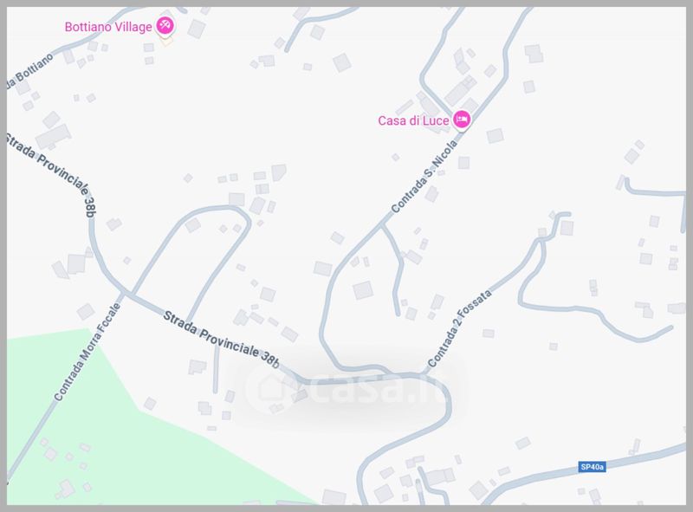Select the upper-left Strada Provinciale 38b label
693x512 pixels.
(50, 175)
